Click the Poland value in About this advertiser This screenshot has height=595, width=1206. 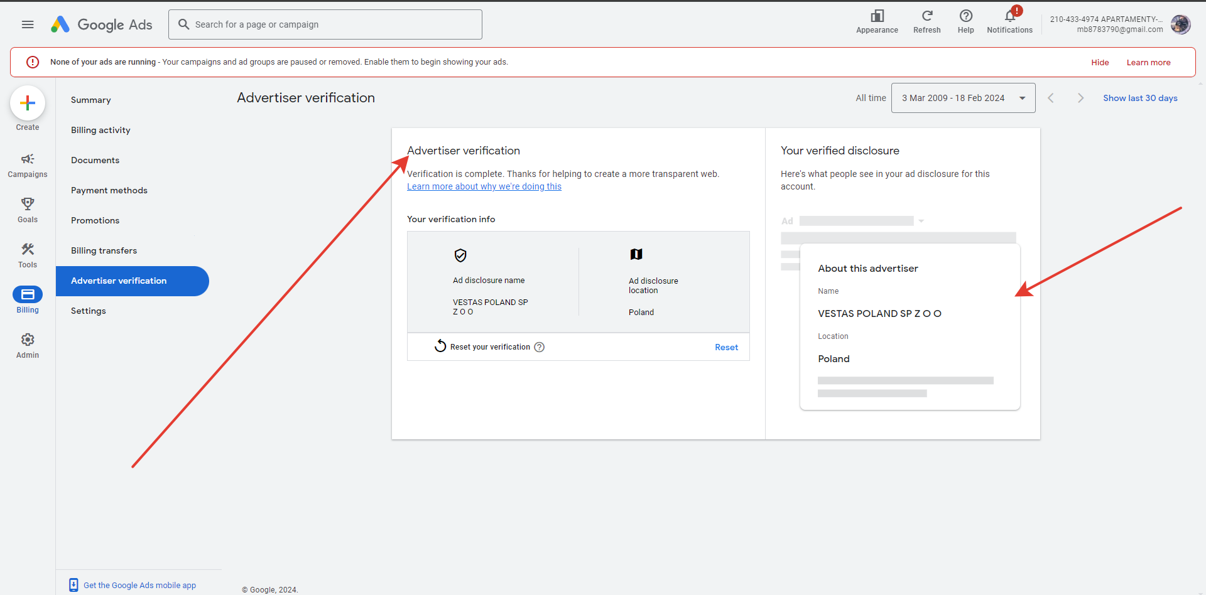point(834,359)
